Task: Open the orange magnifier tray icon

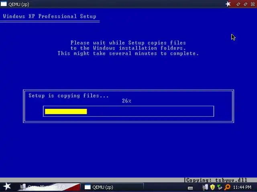Action: click(x=227, y=187)
